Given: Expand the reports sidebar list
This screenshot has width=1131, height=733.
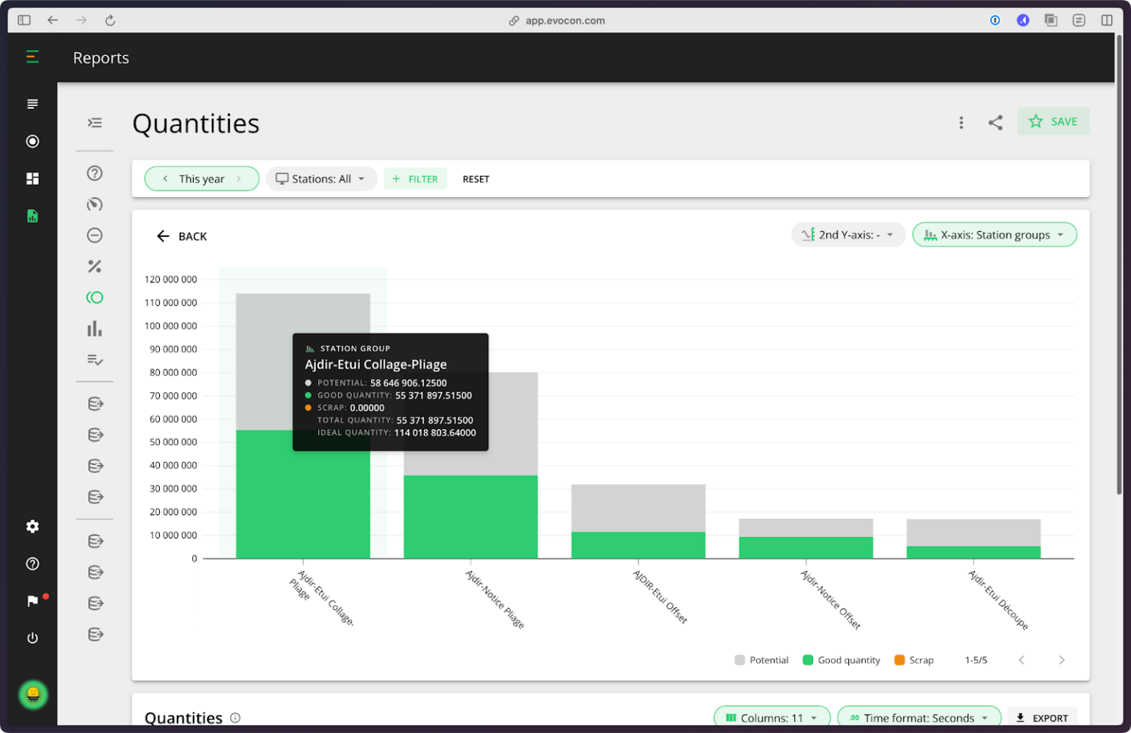Looking at the screenshot, I should 94,123.
